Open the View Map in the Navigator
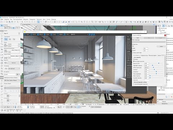This screenshot has width=173, height=130. (166, 26)
